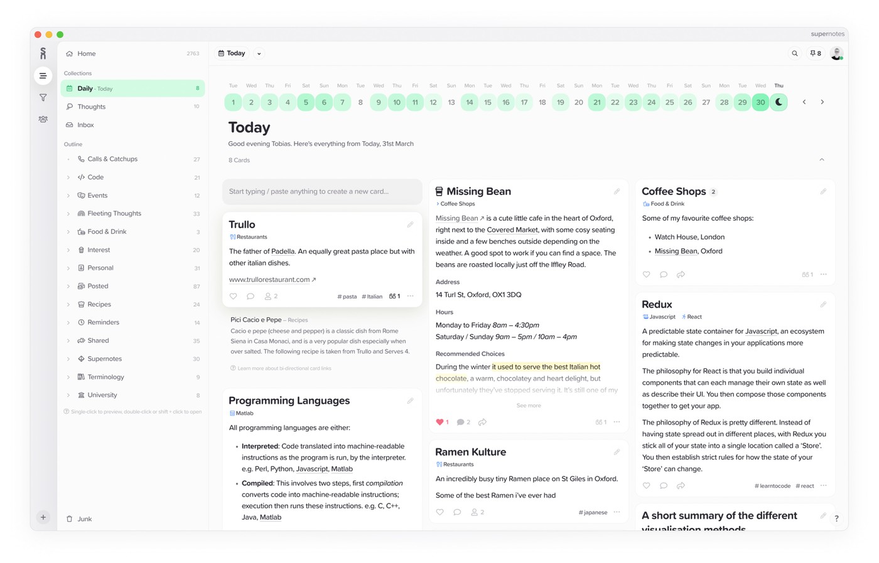Expand the Code outline section

[x=68, y=177]
